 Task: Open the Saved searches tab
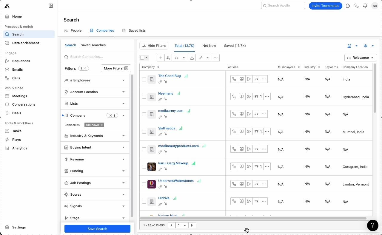pos(93,45)
